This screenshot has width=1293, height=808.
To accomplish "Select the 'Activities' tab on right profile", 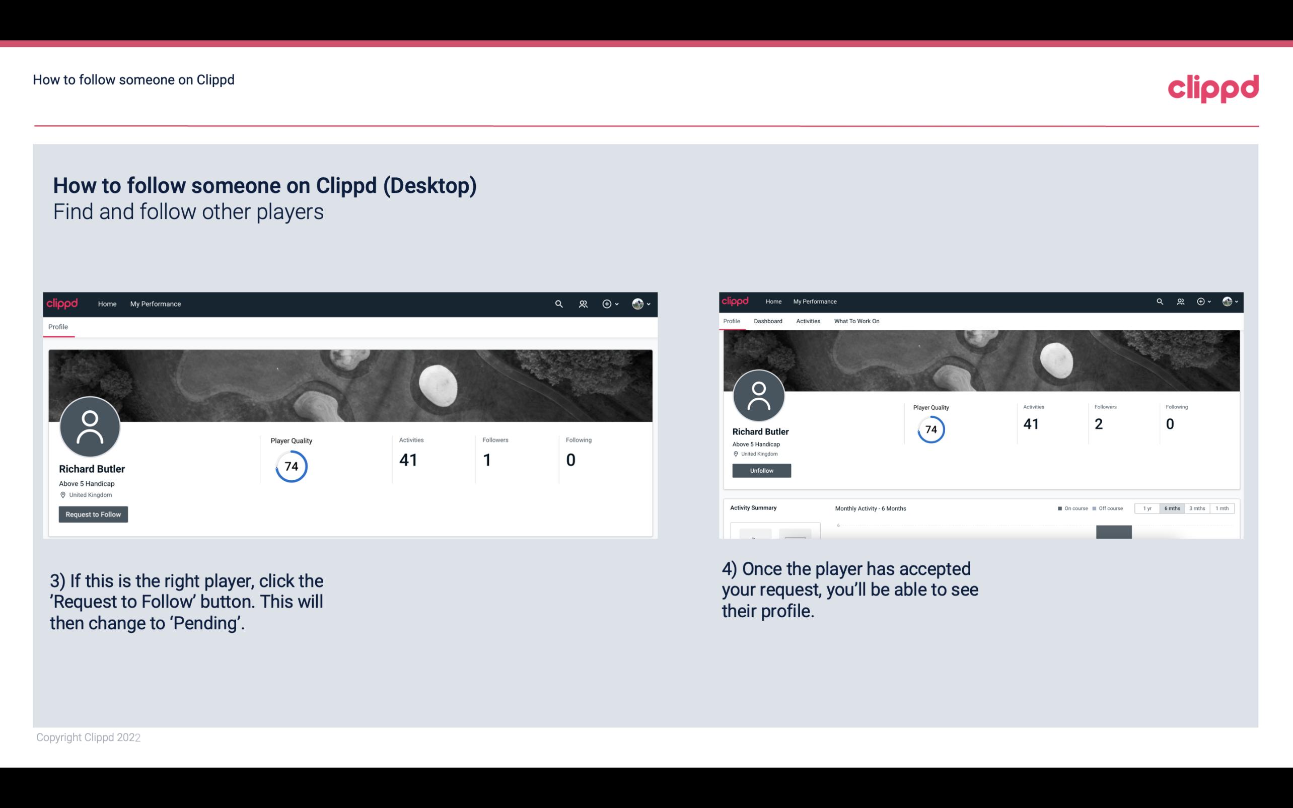I will tap(807, 321).
